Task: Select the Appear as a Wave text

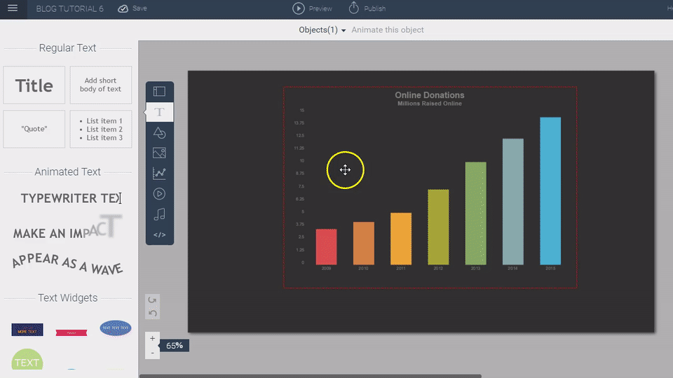Action: pyautogui.click(x=67, y=264)
